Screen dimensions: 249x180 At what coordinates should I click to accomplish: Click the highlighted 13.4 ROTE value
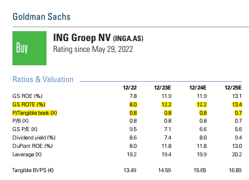pyautogui.click(x=237, y=104)
